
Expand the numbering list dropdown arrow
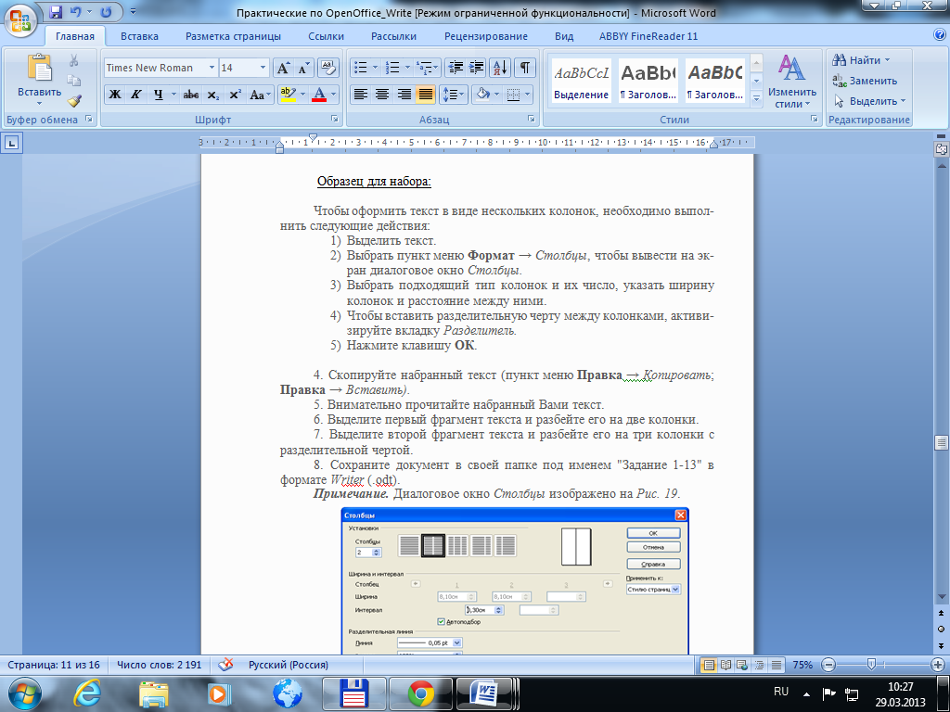(x=407, y=68)
